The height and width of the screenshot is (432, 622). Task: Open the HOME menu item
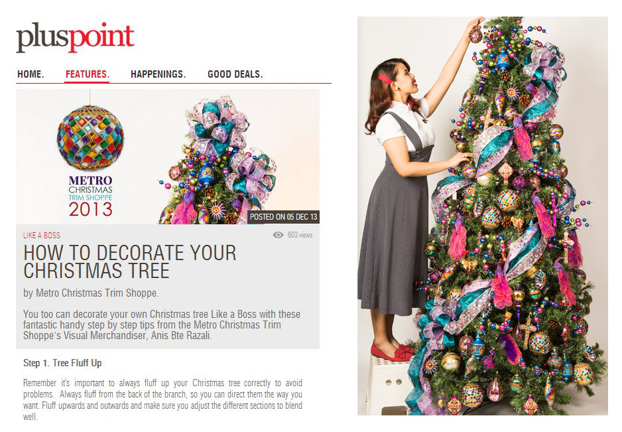click(31, 74)
